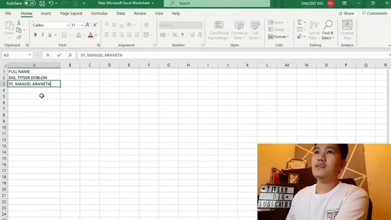Click the Cut scissors icon
The width and height of the screenshot is (391, 220).
pyautogui.click(x=19, y=23)
